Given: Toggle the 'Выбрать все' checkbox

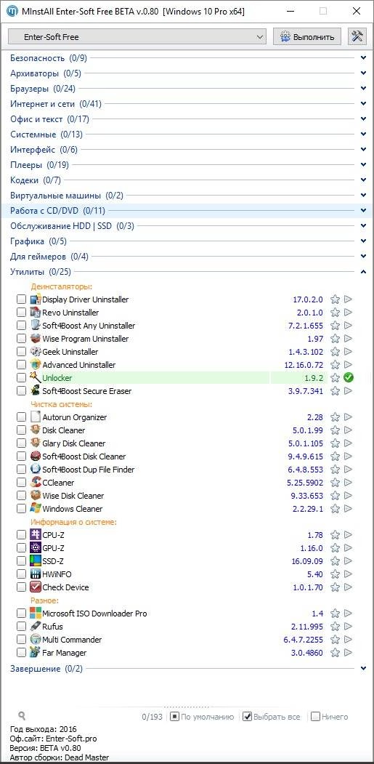Looking at the screenshot, I should 248,717.
